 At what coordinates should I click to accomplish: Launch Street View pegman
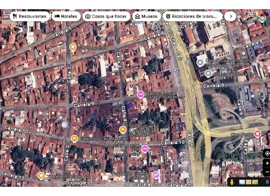click(x=232, y=182)
